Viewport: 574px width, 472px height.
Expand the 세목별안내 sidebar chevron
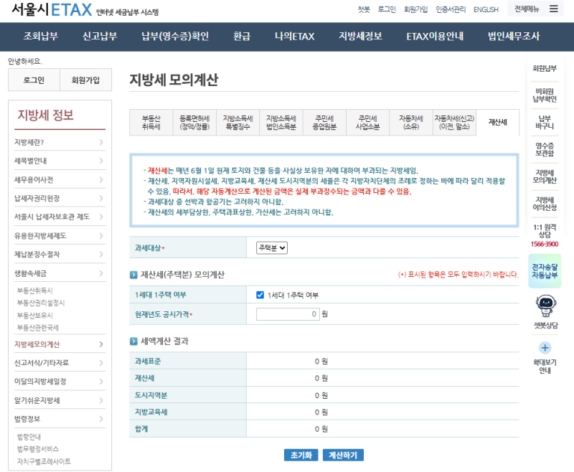point(101,161)
